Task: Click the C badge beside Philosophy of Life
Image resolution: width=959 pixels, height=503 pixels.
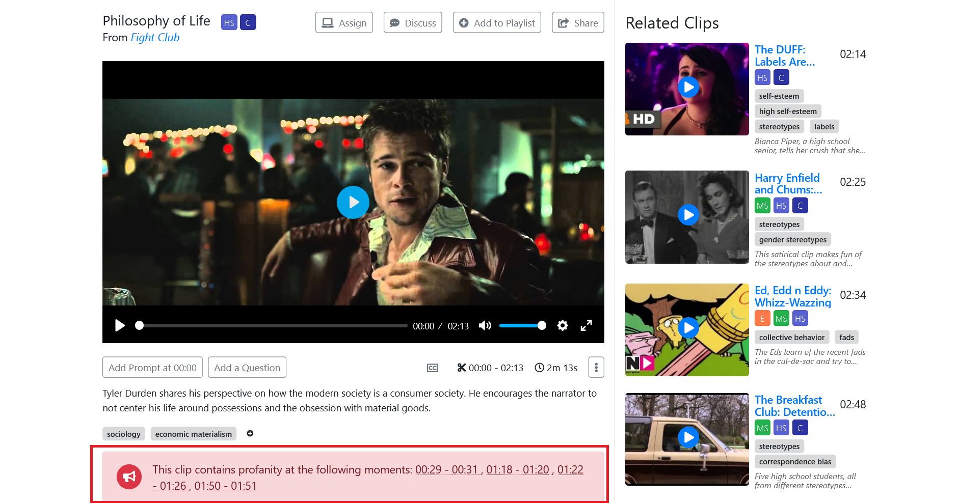Action: [x=248, y=22]
